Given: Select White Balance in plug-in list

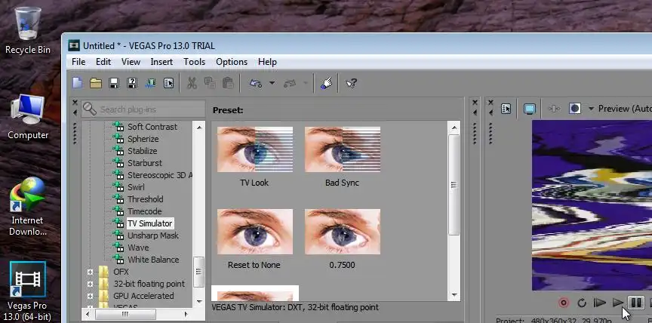Looking at the screenshot, I should click(153, 260).
